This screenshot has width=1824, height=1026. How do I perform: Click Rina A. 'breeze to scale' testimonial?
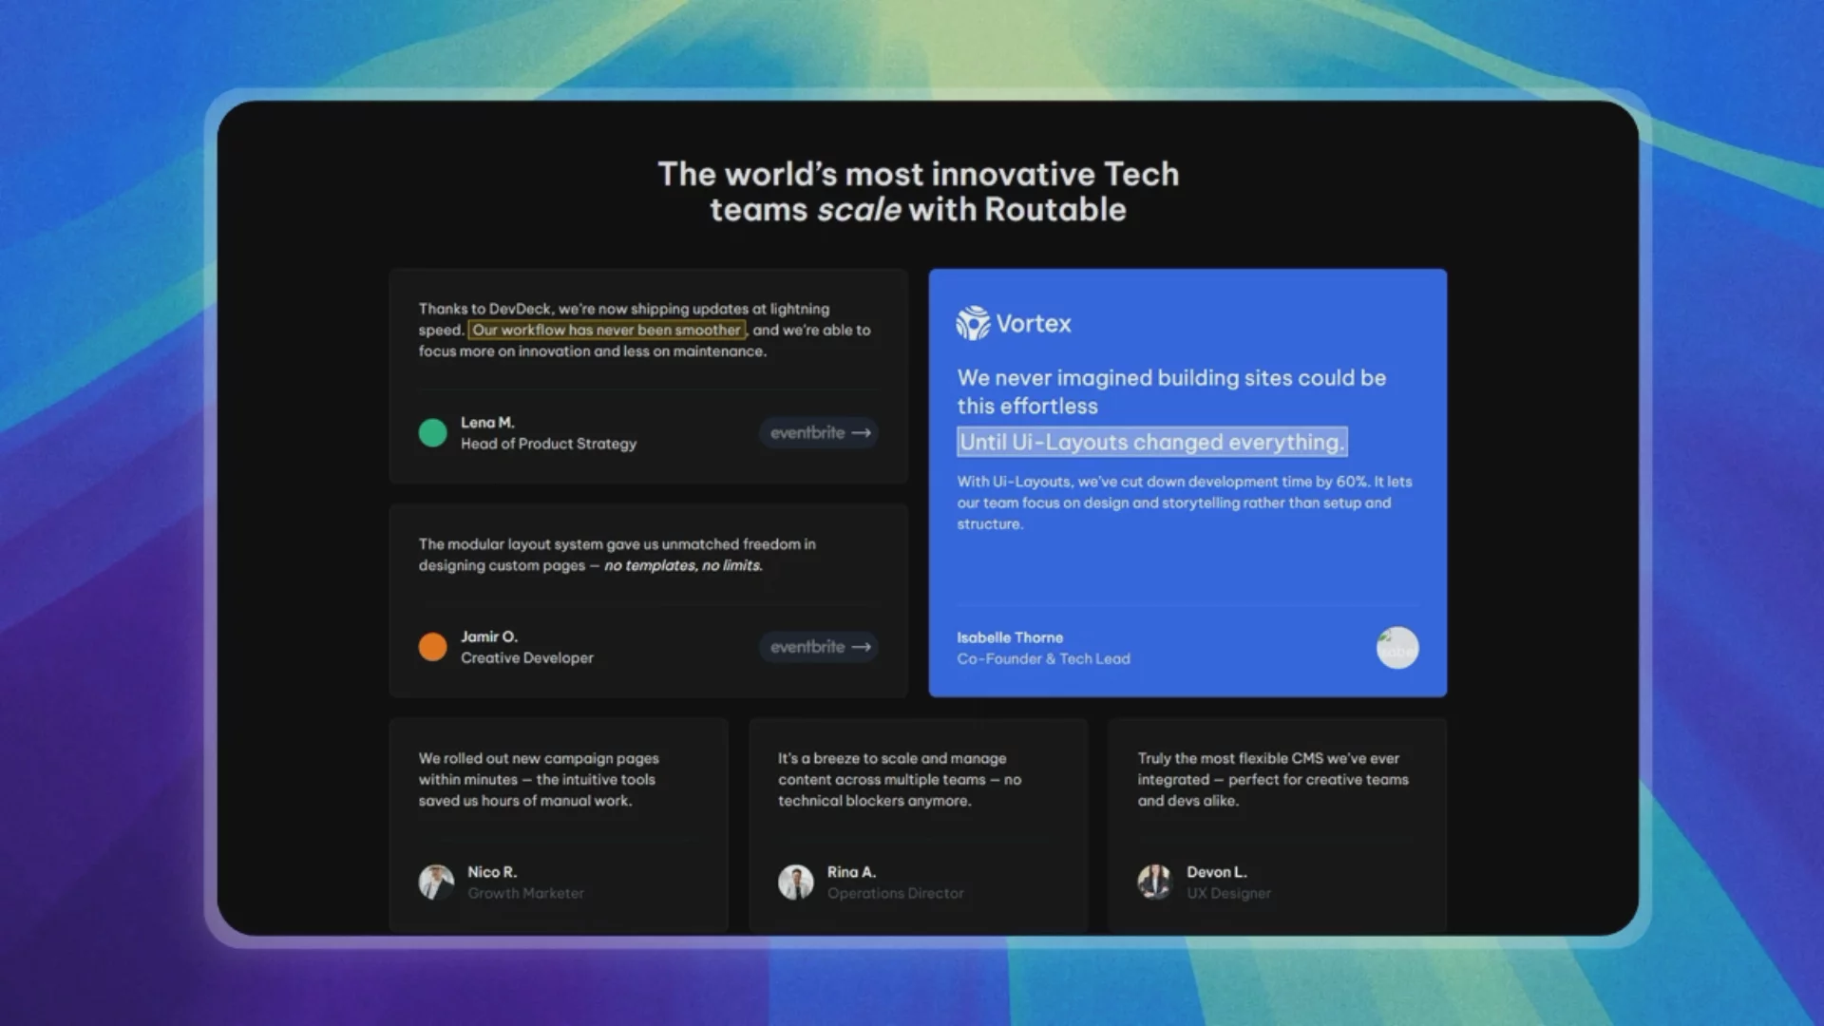pyautogui.click(x=899, y=779)
